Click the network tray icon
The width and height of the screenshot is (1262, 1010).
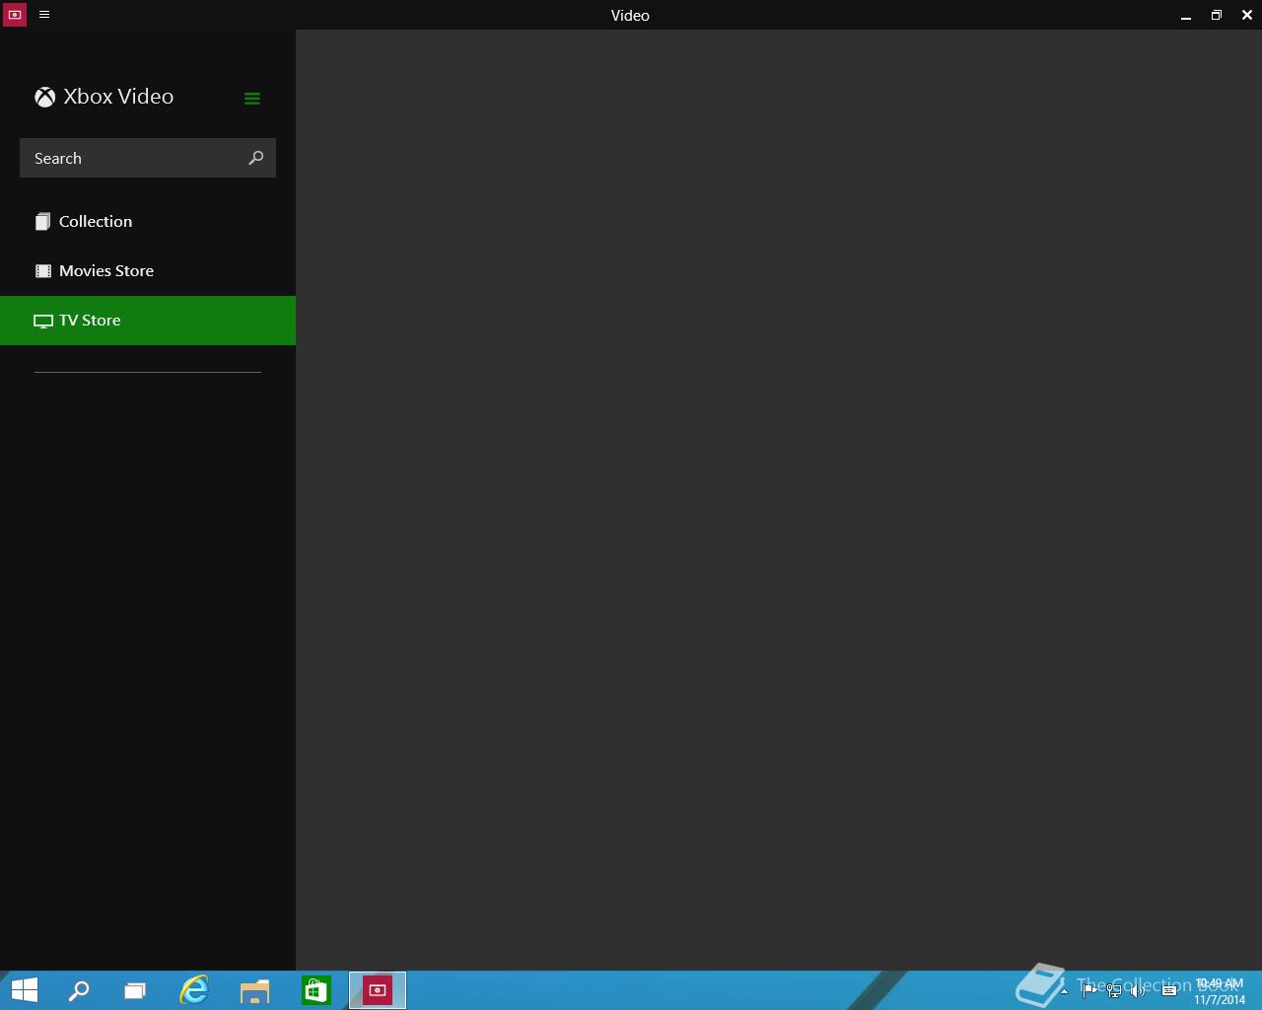1114,991
